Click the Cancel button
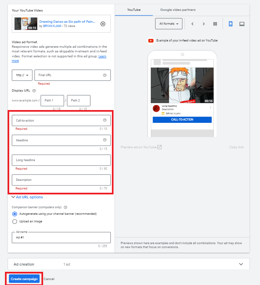The image size is (260, 285). pyautogui.click(x=49, y=279)
